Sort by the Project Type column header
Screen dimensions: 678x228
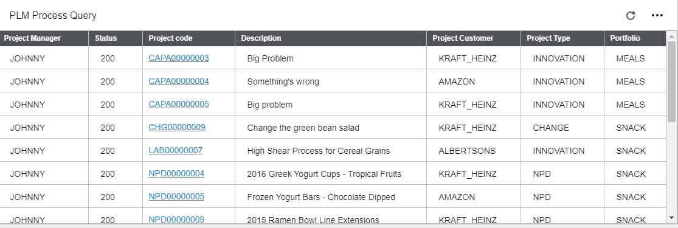(x=562, y=38)
